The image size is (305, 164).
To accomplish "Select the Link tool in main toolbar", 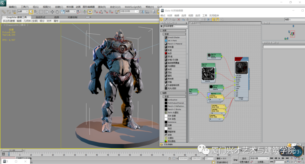I will [x=4, y=12].
